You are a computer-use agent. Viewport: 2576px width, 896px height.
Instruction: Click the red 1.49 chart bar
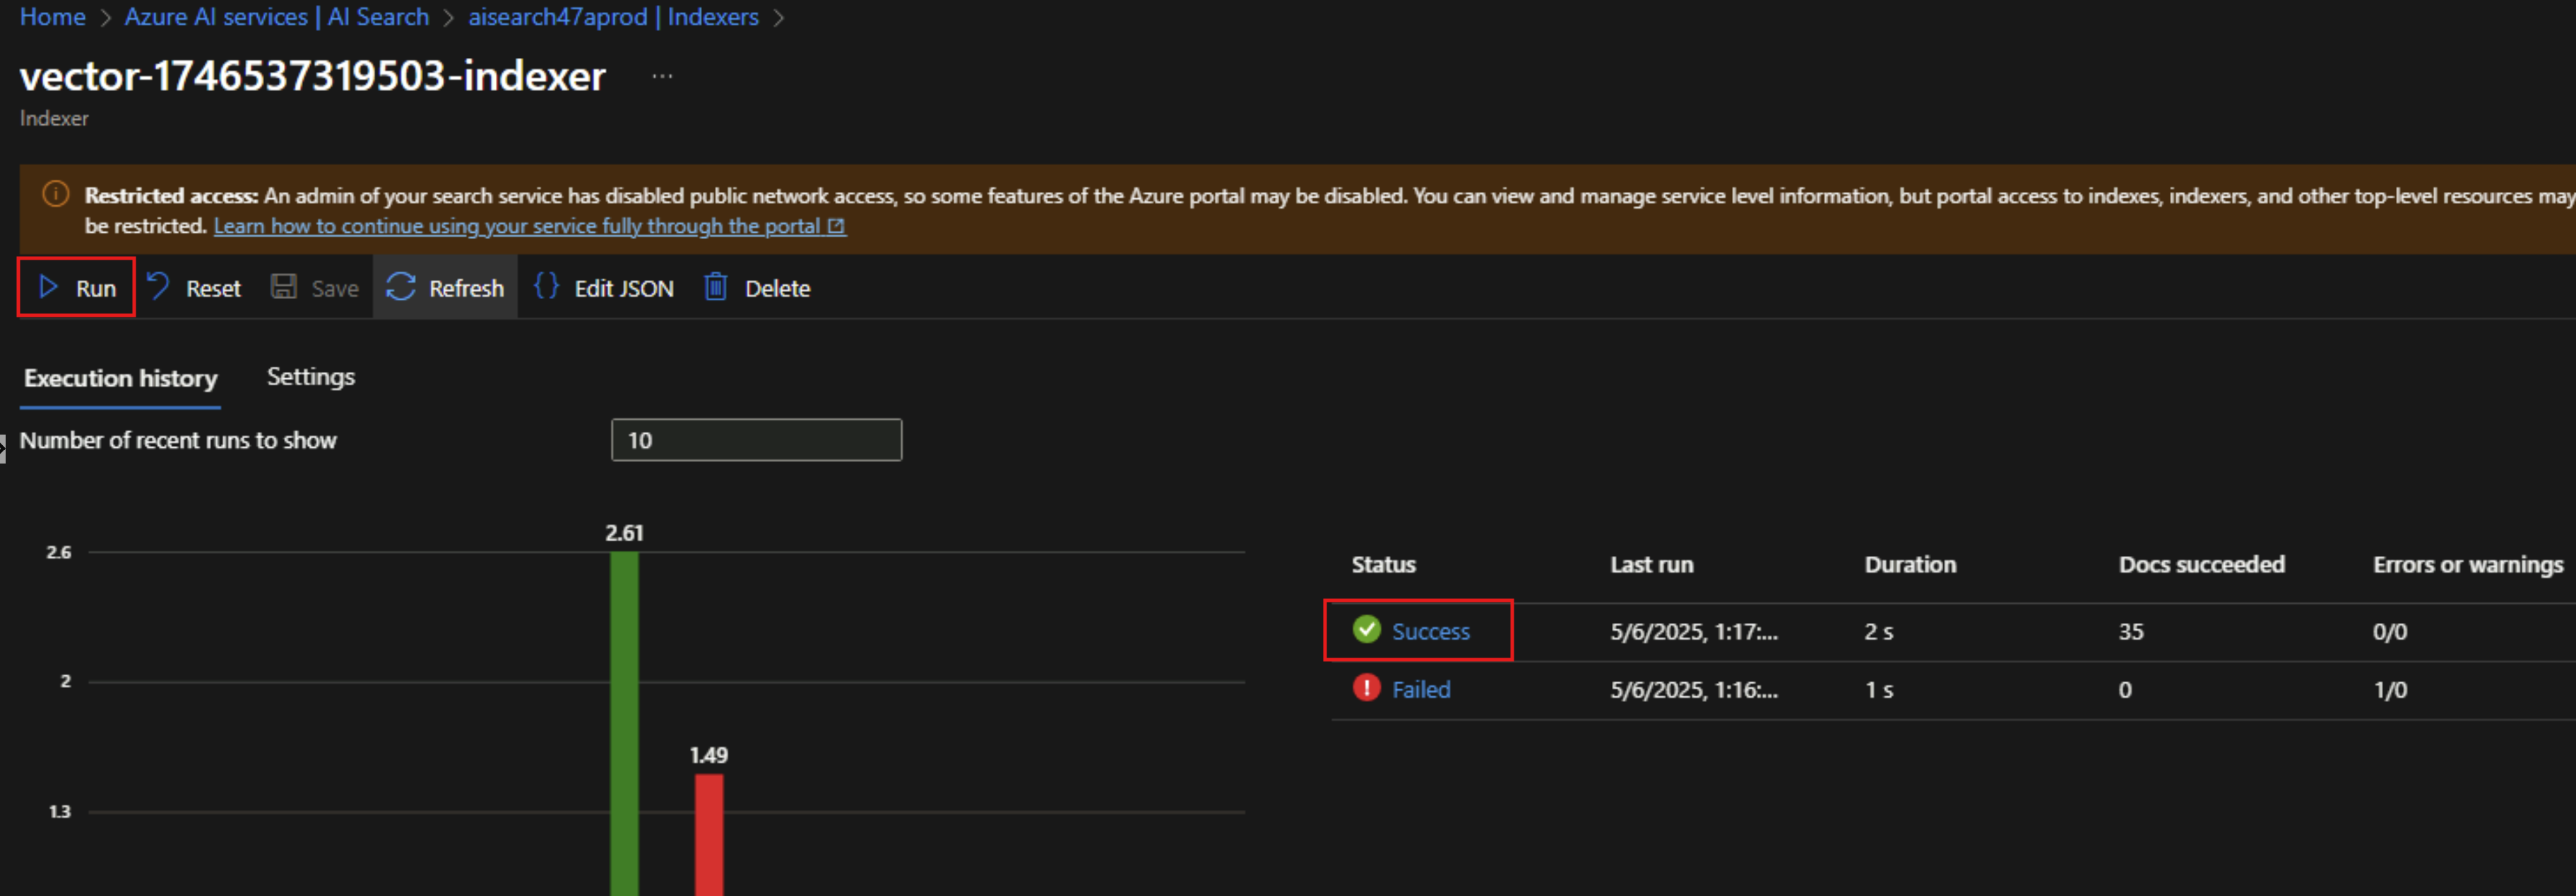pyautogui.click(x=709, y=834)
